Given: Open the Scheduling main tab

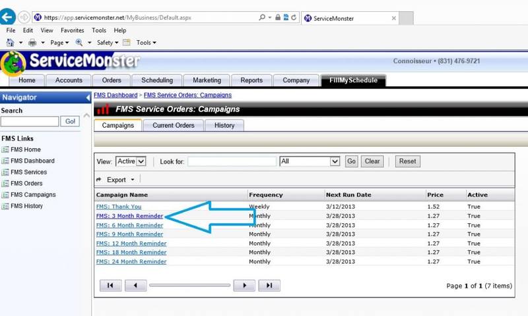Looking at the screenshot, I should 157,80.
